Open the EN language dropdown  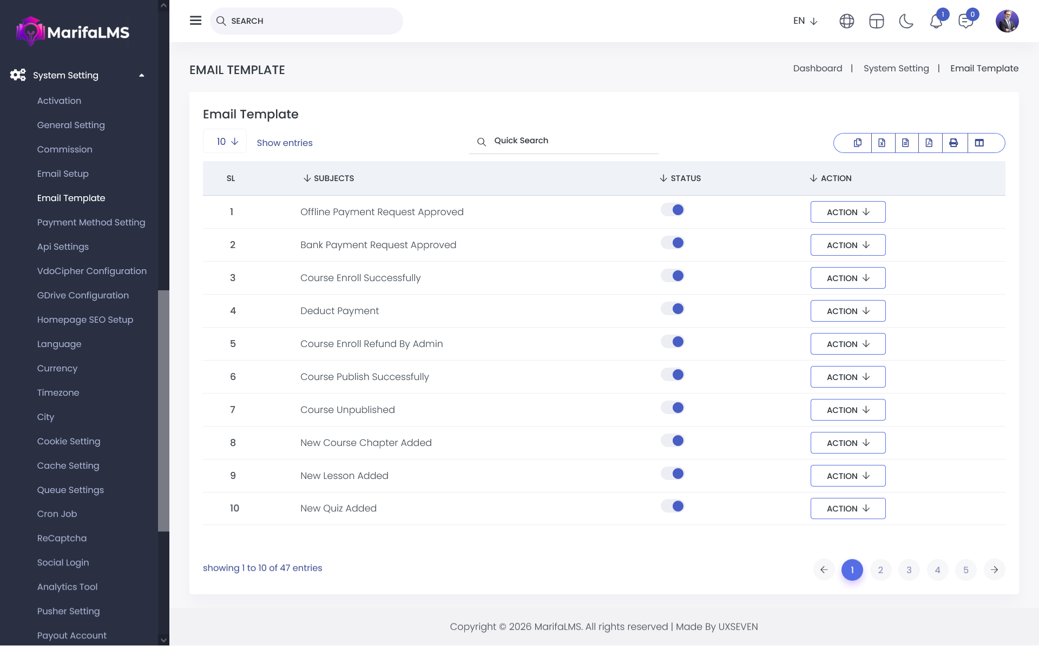805,21
